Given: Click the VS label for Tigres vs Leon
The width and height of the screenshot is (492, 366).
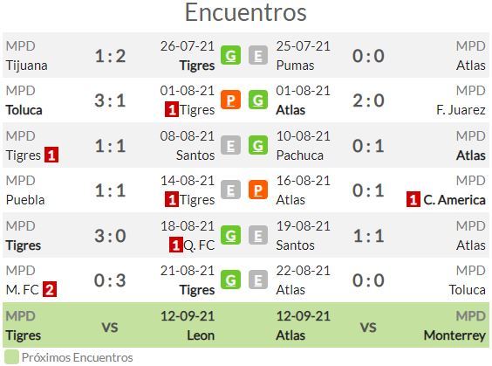Looking at the screenshot, I should pyautogui.click(x=110, y=328).
